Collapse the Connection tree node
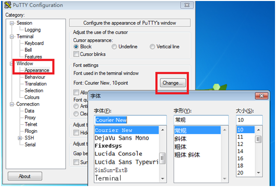 [x=11, y=104]
